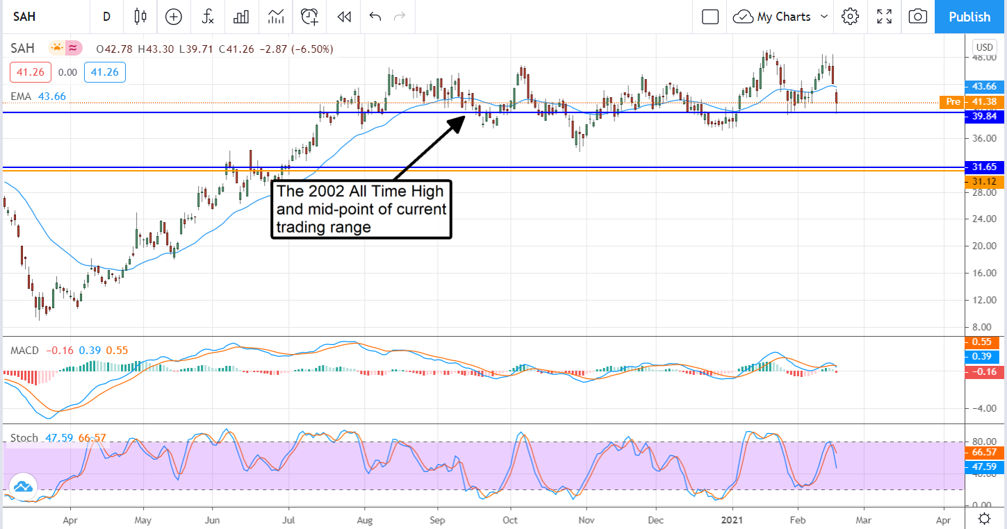Expand the My Charts dropdown arrow
This screenshot has width=1007, height=529.
coord(824,17)
